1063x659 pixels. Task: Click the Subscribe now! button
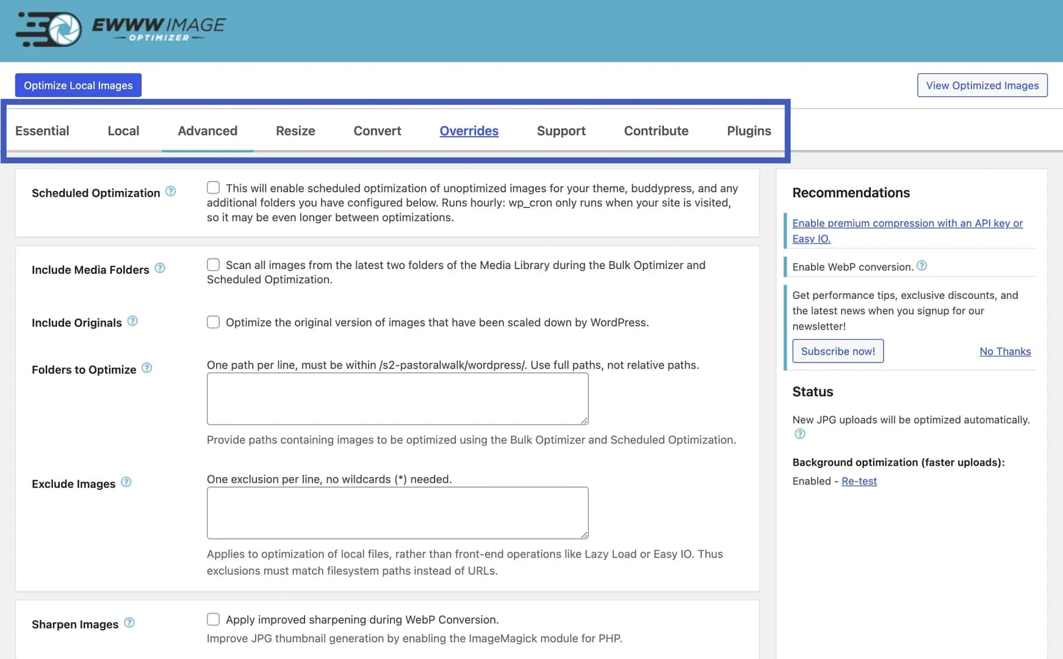tap(837, 351)
